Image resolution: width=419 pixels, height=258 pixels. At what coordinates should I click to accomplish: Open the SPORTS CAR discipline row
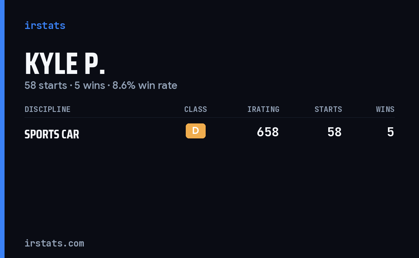pos(209,132)
